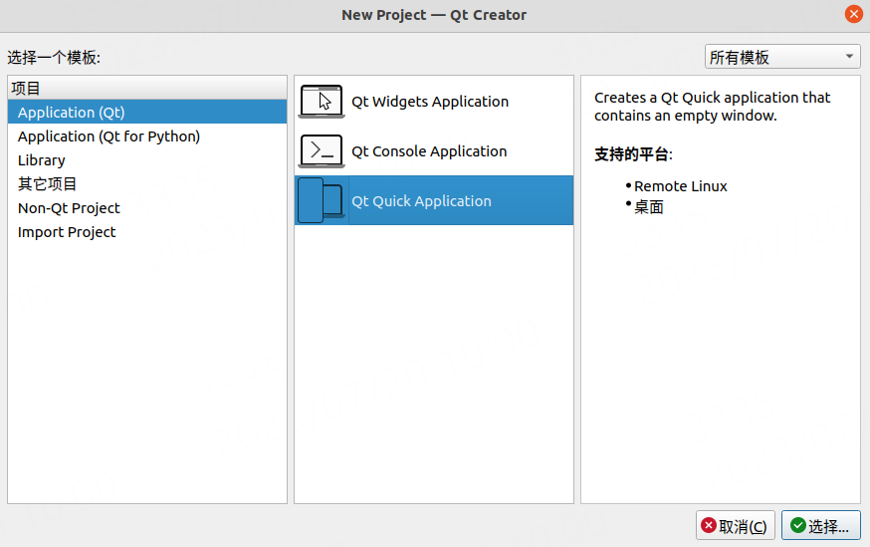Click the Qt Console Application terminal icon
Image resolution: width=870 pixels, height=547 pixels.
tap(322, 151)
